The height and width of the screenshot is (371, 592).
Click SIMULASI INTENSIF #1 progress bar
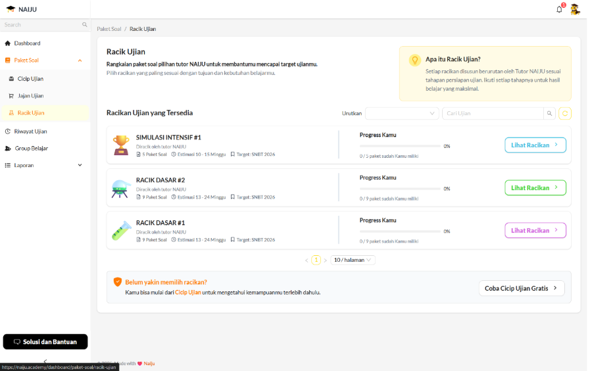coord(400,146)
